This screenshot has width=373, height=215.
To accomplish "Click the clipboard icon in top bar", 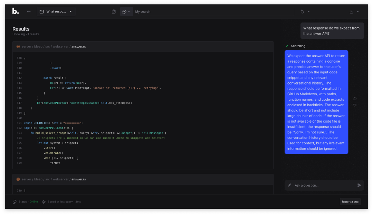I will 114,11.
